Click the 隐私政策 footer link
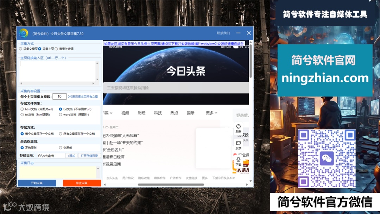The height and width of the screenshot is (214, 380). pyautogui.click(x=144, y=178)
